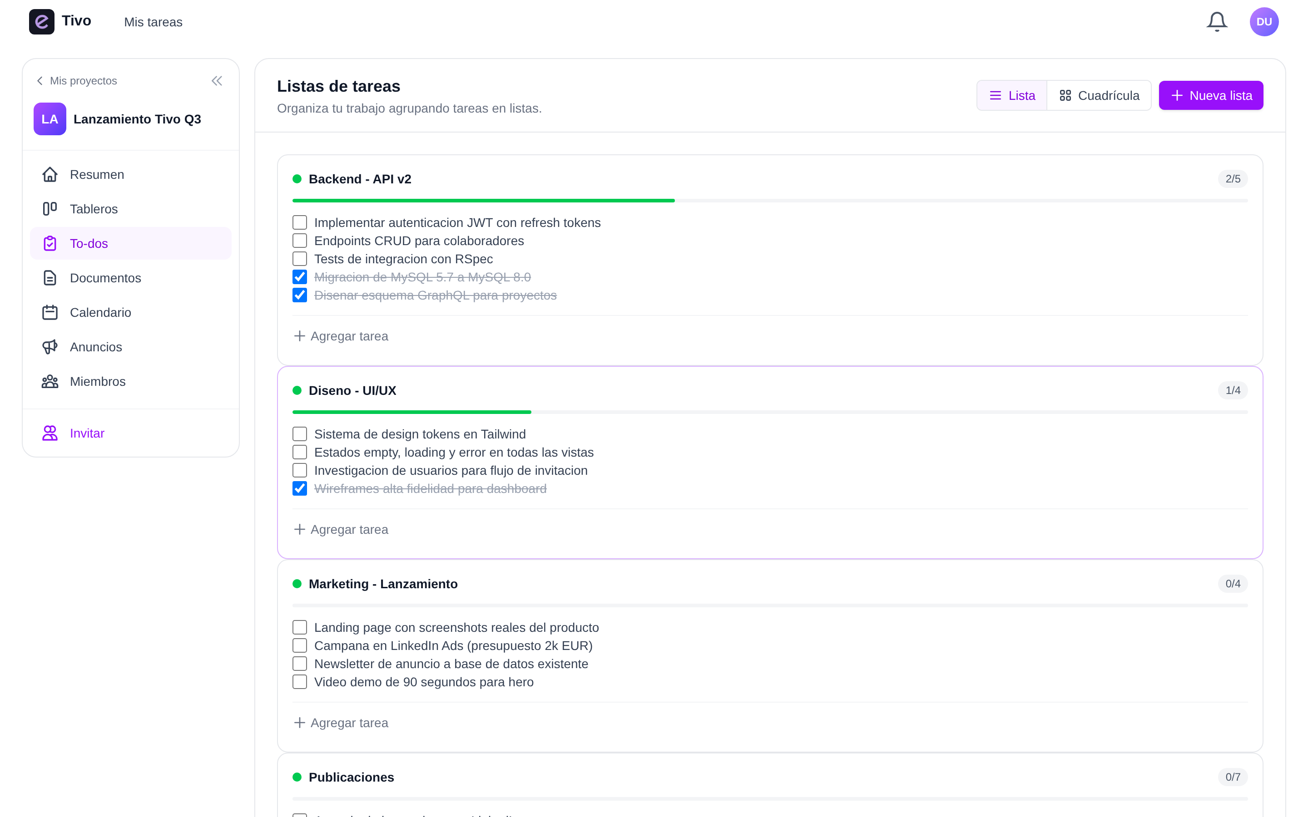Open Mis tareas in top bar
Screen dimensions: 1308x817
tap(154, 22)
